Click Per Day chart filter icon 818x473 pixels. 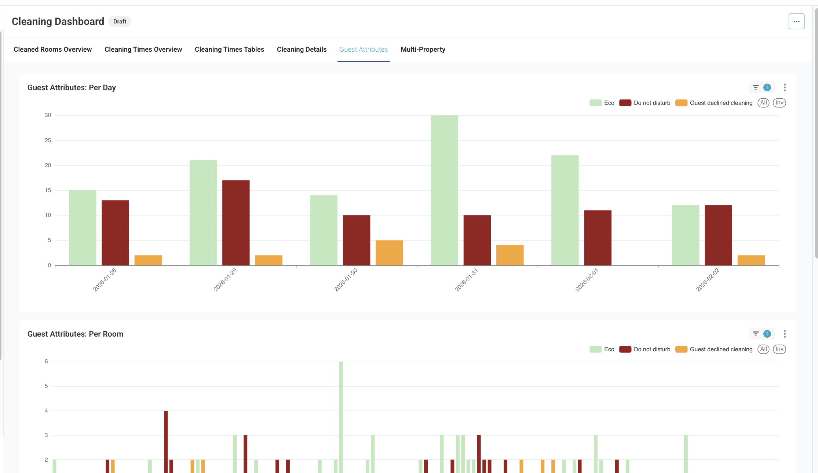point(756,88)
